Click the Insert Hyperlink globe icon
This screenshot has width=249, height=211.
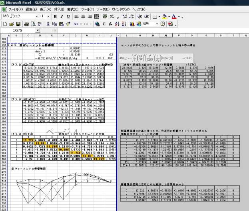click(97, 24)
